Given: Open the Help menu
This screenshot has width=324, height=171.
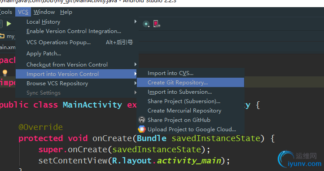Looking at the screenshot, I should (x=66, y=12).
